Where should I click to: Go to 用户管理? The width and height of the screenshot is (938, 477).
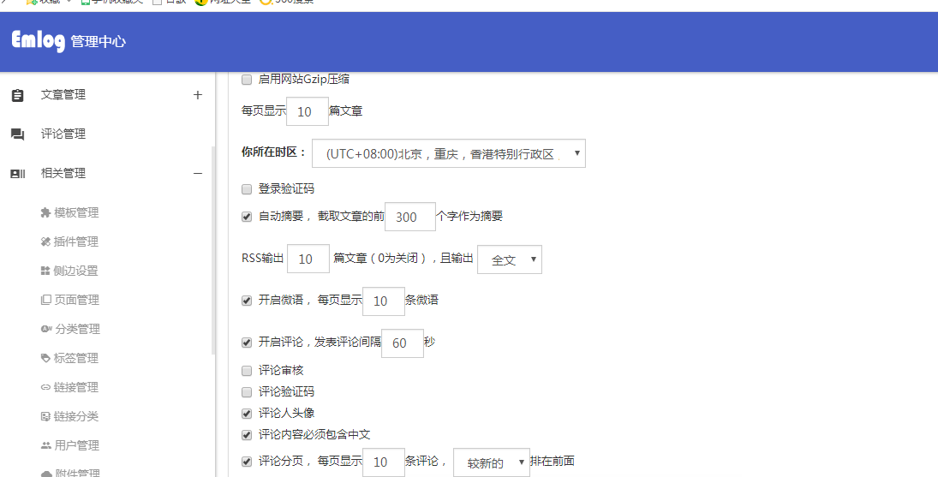[x=76, y=445]
